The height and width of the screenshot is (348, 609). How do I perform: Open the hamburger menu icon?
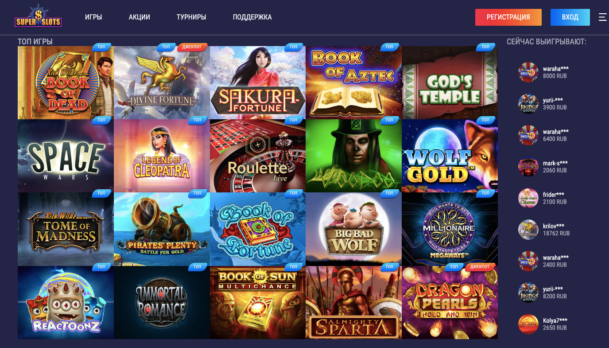tap(602, 17)
